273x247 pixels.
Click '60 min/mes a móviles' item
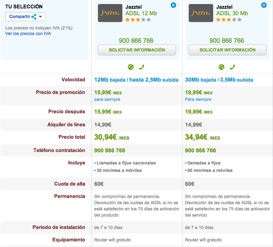click(x=210, y=170)
